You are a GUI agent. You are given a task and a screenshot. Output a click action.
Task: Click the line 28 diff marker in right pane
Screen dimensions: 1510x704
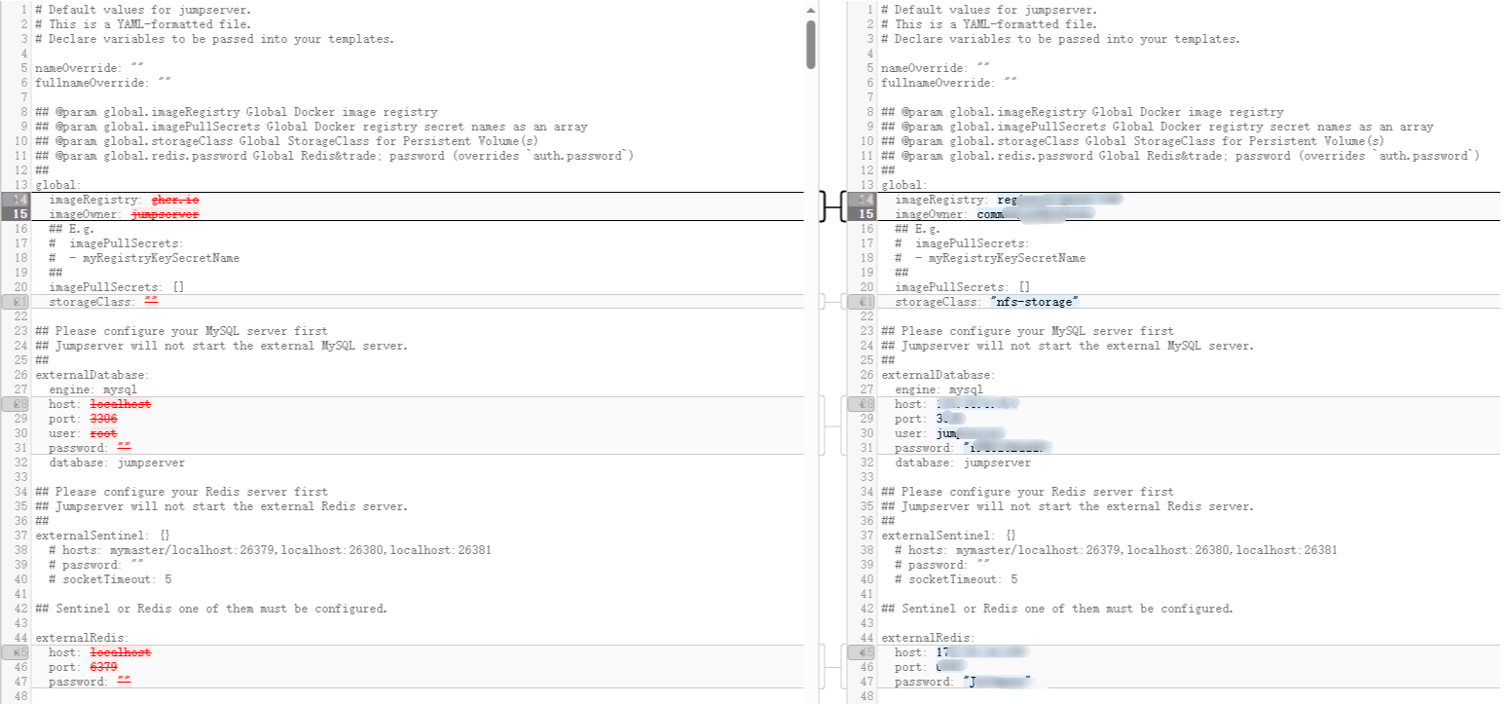click(x=863, y=404)
